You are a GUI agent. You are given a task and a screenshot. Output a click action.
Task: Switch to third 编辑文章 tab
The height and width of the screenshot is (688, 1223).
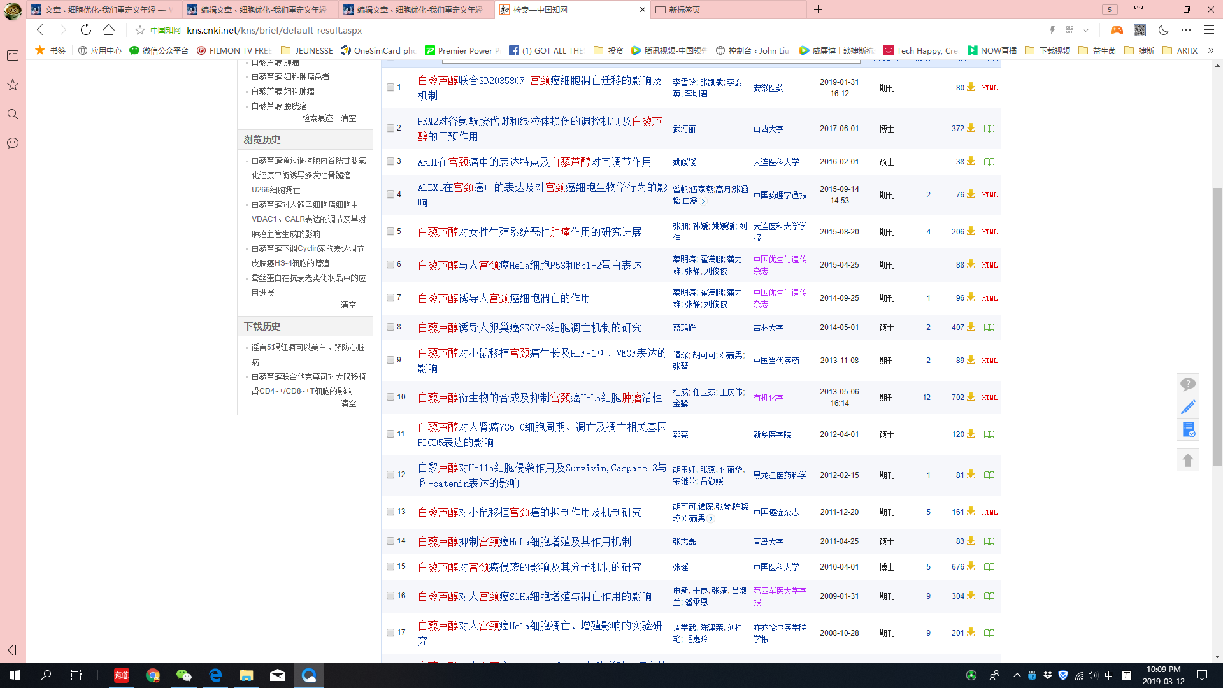pos(415,10)
